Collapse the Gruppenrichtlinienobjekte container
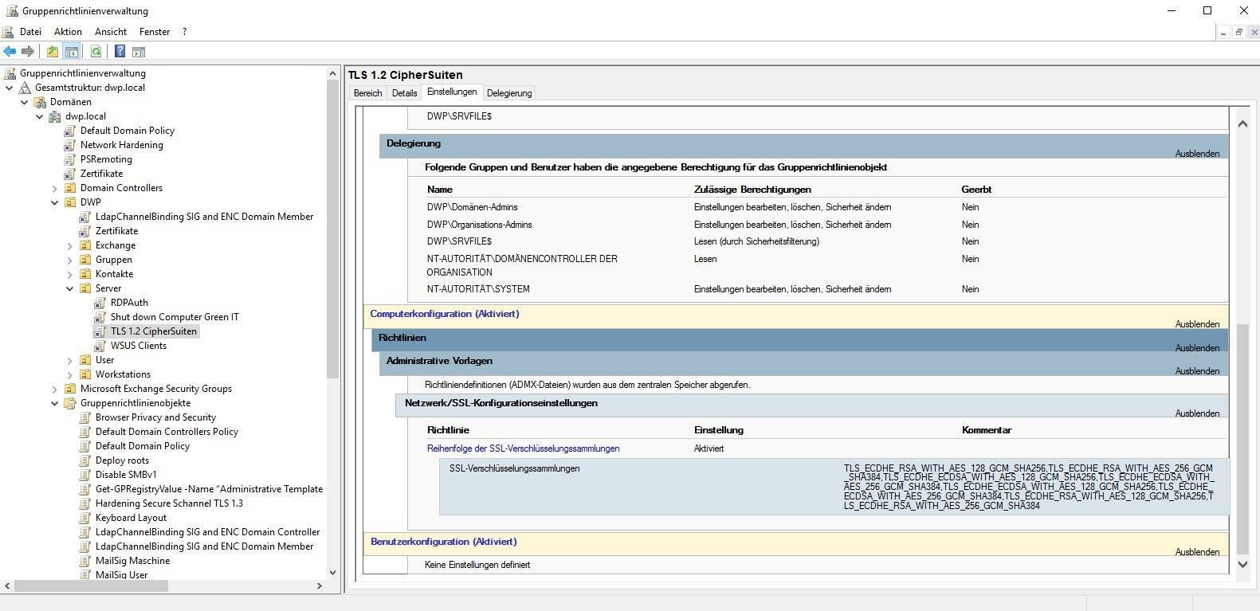 [55, 403]
